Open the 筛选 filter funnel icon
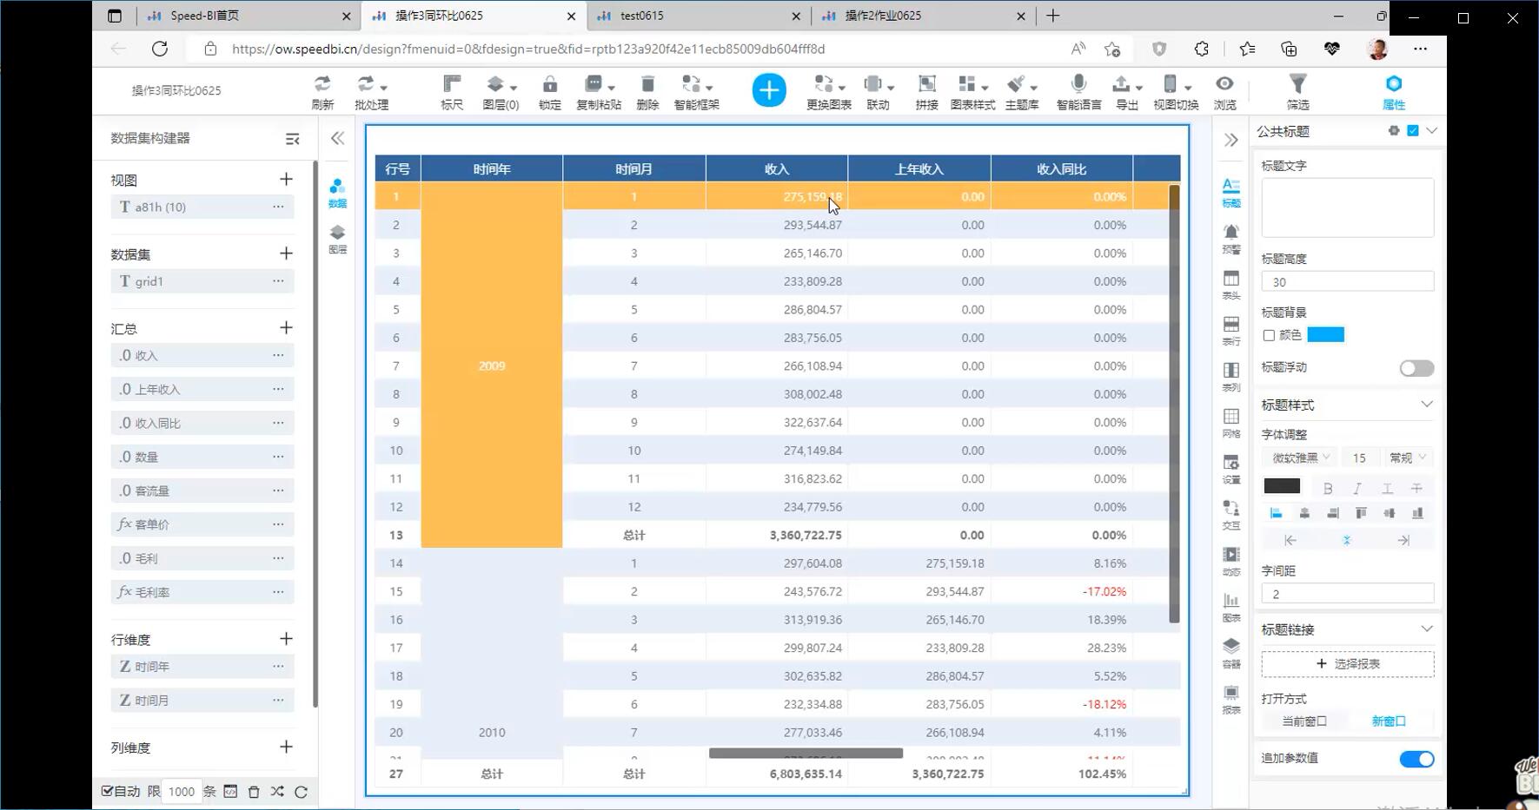 (x=1297, y=85)
